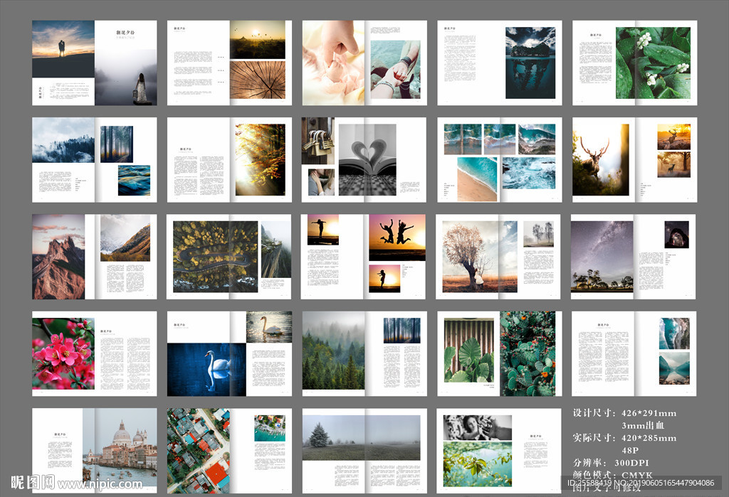This screenshot has height=497, width=729.
Task: Click the snowy brown mountain slope photo
Action: (x=125, y=237)
